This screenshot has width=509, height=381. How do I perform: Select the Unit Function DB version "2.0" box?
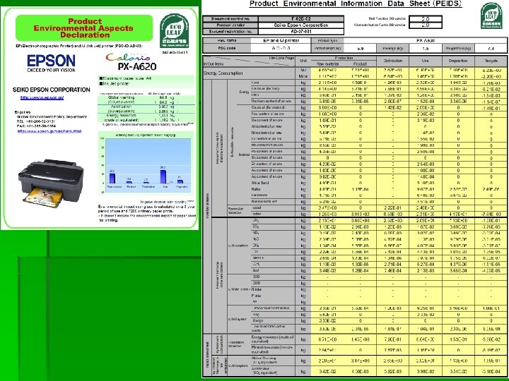[426, 19]
